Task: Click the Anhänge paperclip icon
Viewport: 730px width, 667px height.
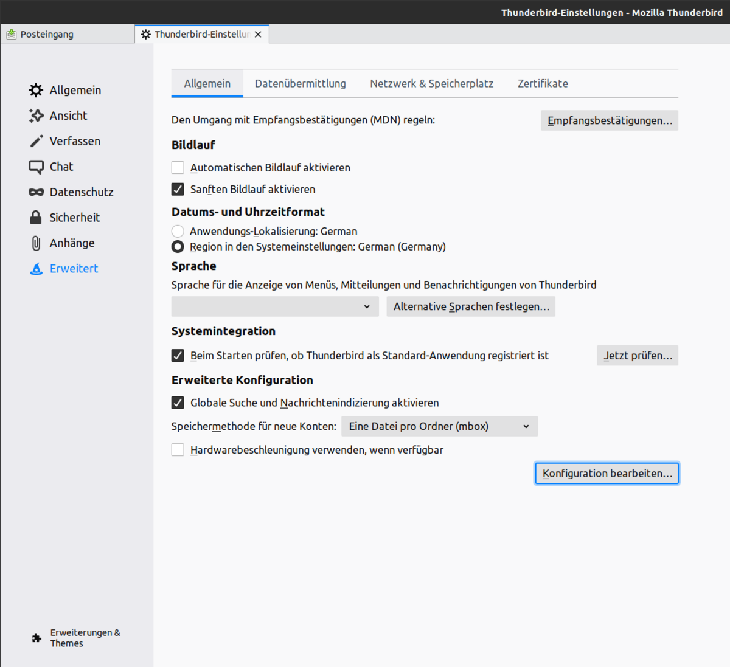Action: pos(36,243)
